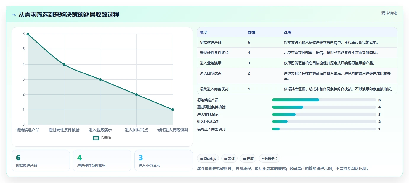This screenshot has height=183, width=409.
Task: Click data value 3 in table row 进入业务演示
Action: 249,63
